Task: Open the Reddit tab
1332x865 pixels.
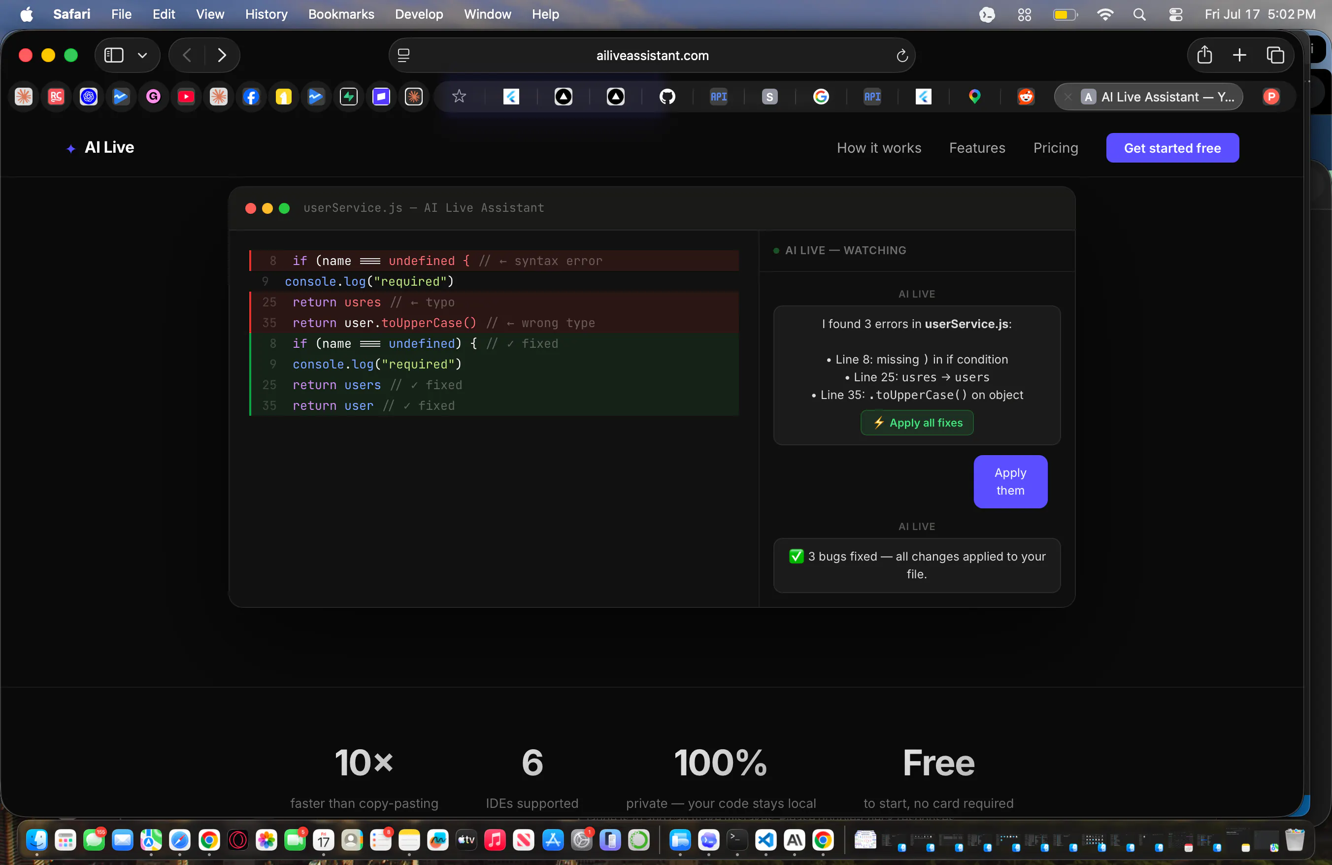Action: click(x=1025, y=97)
